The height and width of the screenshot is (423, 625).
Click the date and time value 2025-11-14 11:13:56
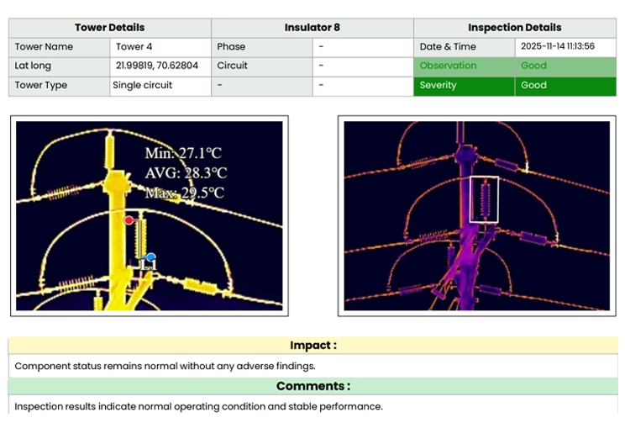557,46
